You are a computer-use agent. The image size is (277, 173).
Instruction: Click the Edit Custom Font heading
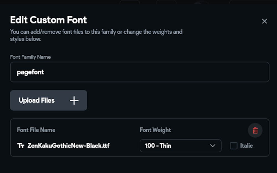point(48,20)
